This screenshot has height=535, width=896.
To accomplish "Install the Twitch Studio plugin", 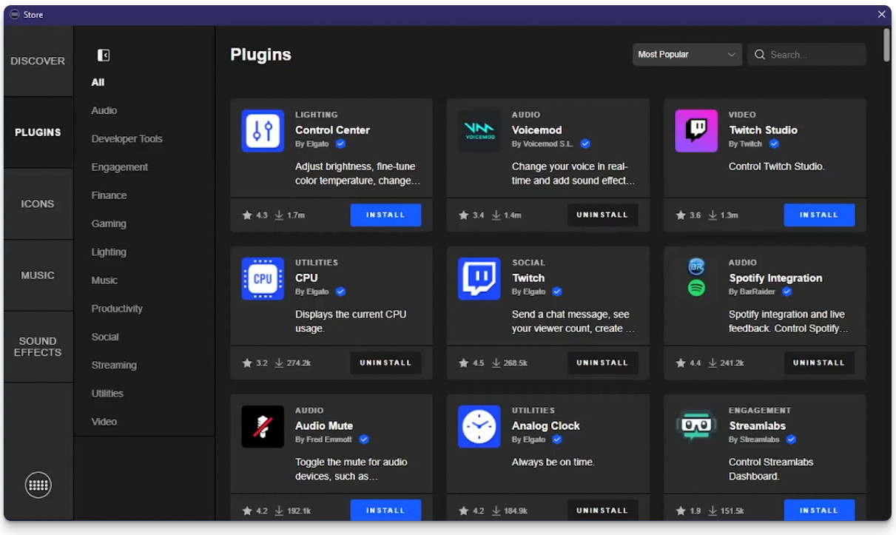I will [x=819, y=215].
